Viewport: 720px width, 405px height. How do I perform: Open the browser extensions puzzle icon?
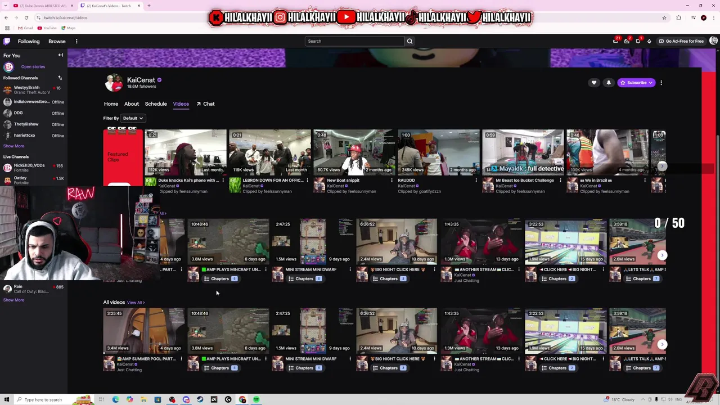(x=678, y=17)
